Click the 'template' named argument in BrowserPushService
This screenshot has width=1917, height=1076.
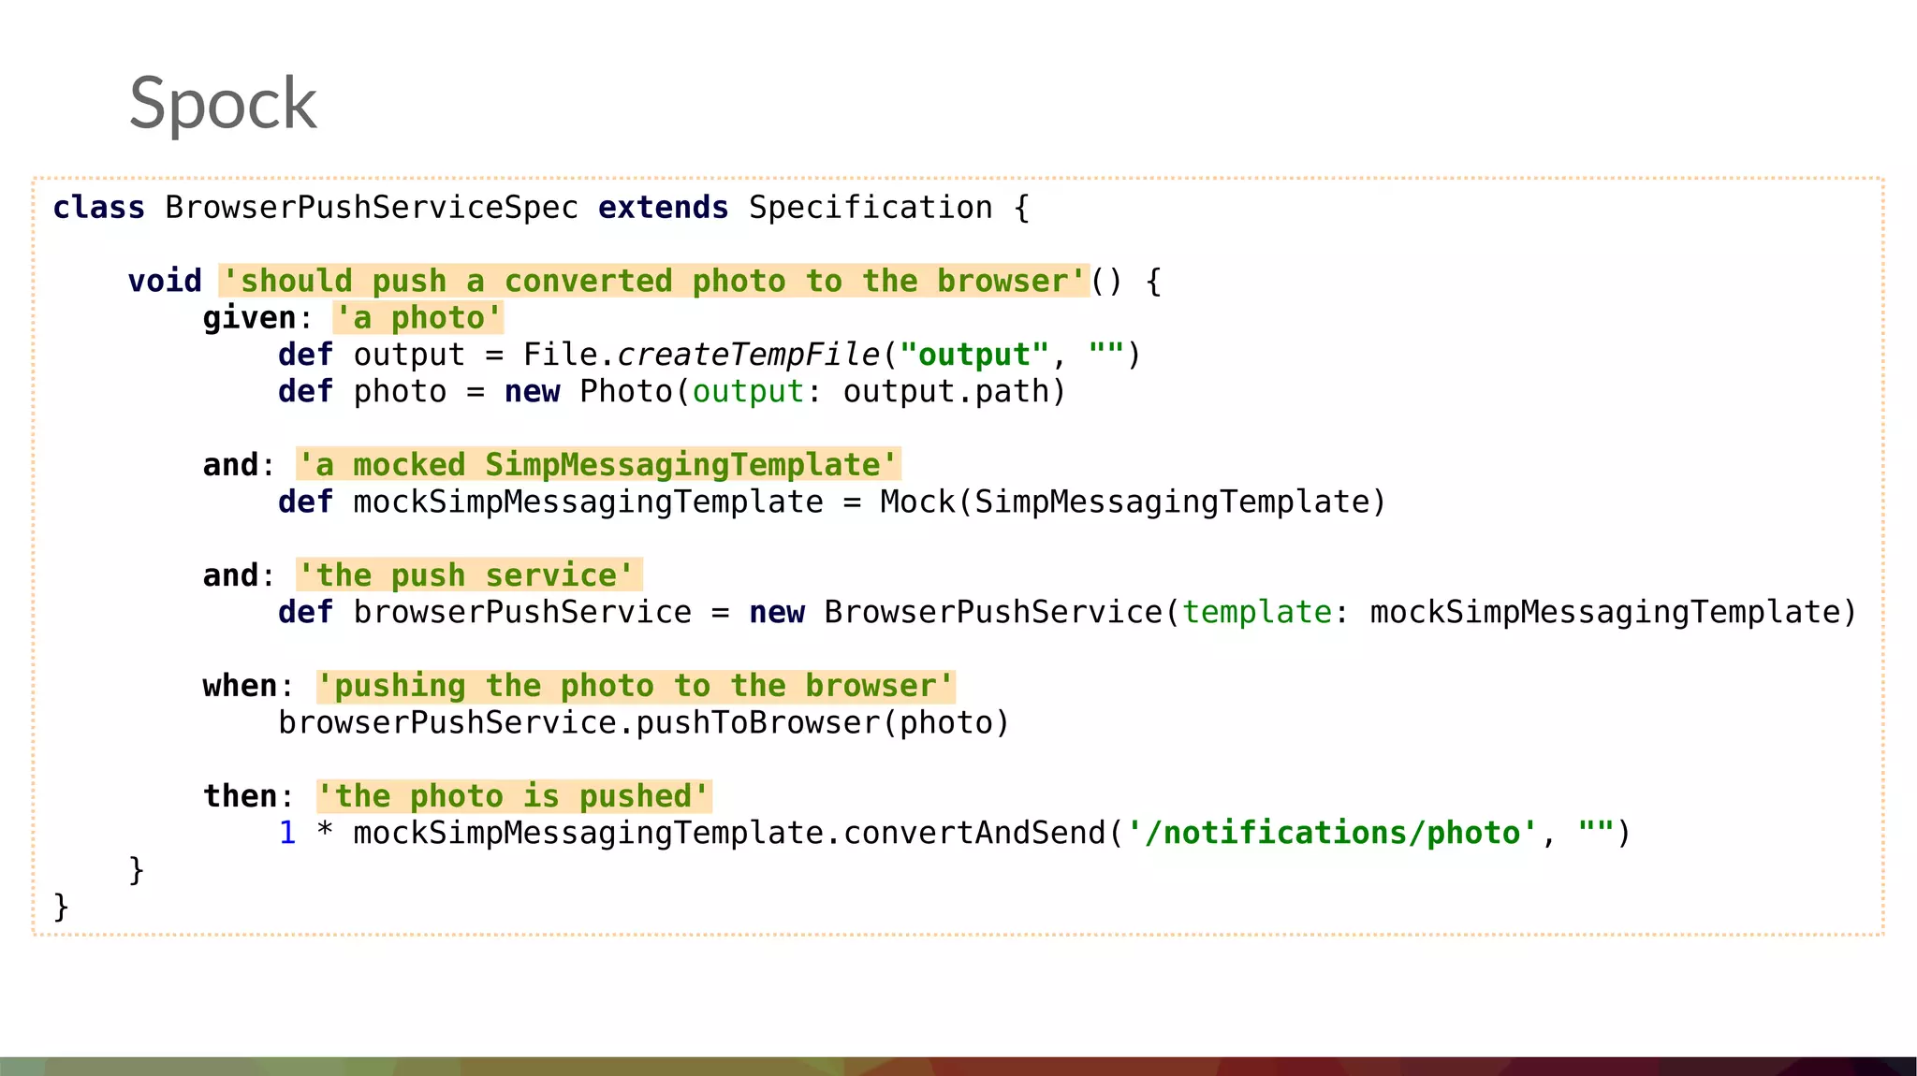tap(1256, 612)
